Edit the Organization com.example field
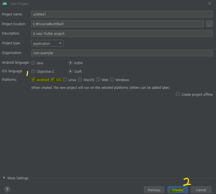Image resolution: width=216 pixels, height=194 pixels. coord(122,53)
